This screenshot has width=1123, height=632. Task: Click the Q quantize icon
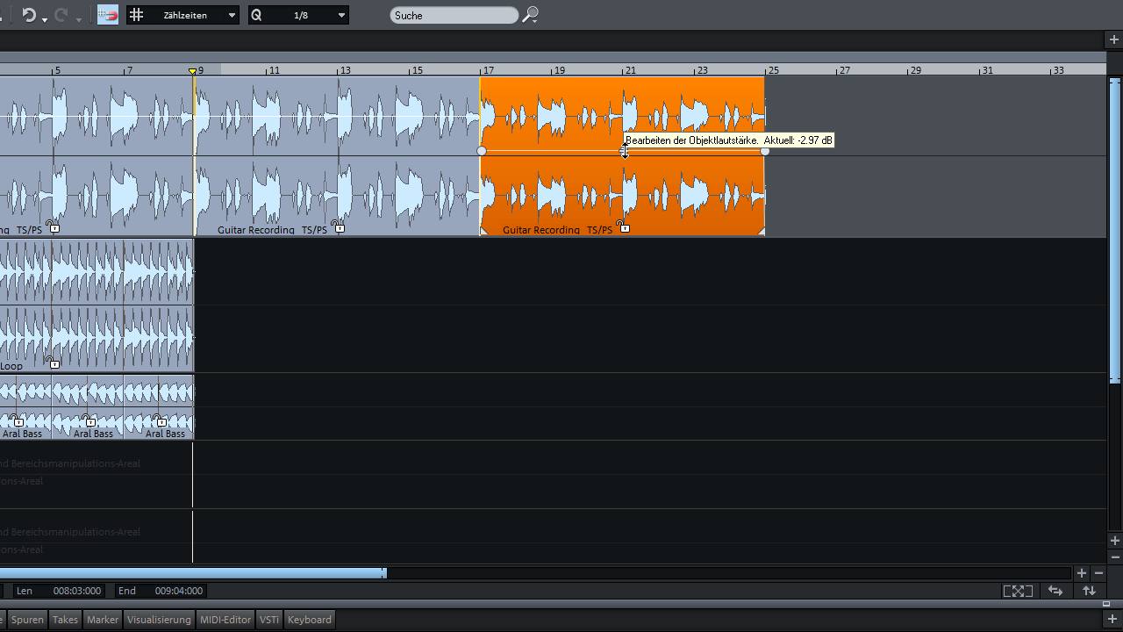(x=256, y=15)
